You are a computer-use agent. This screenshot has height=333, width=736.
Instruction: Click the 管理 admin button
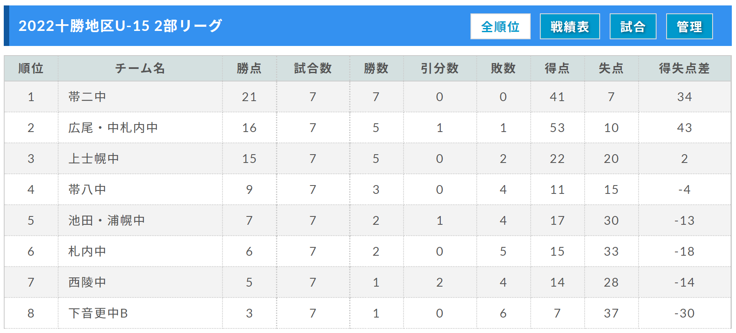click(x=689, y=26)
